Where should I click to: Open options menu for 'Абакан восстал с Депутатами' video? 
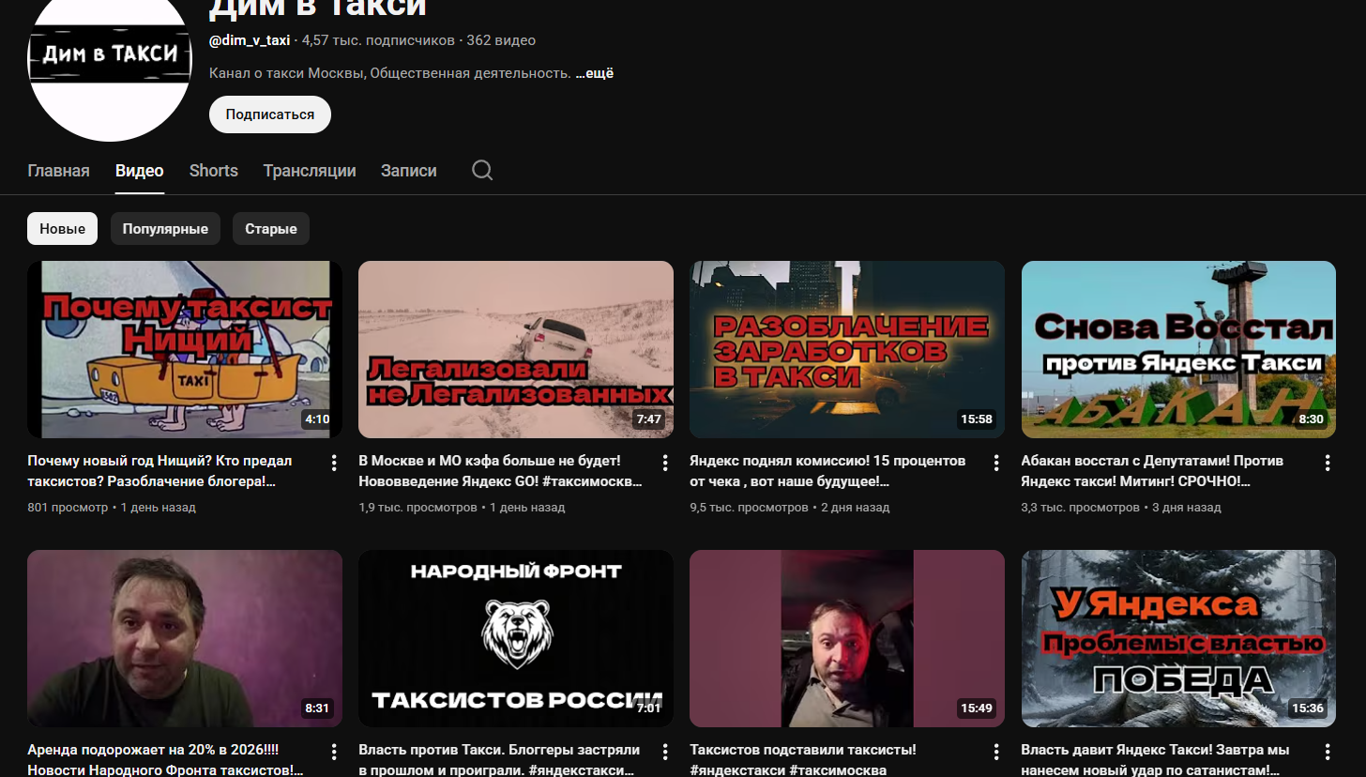coord(1328,463)
